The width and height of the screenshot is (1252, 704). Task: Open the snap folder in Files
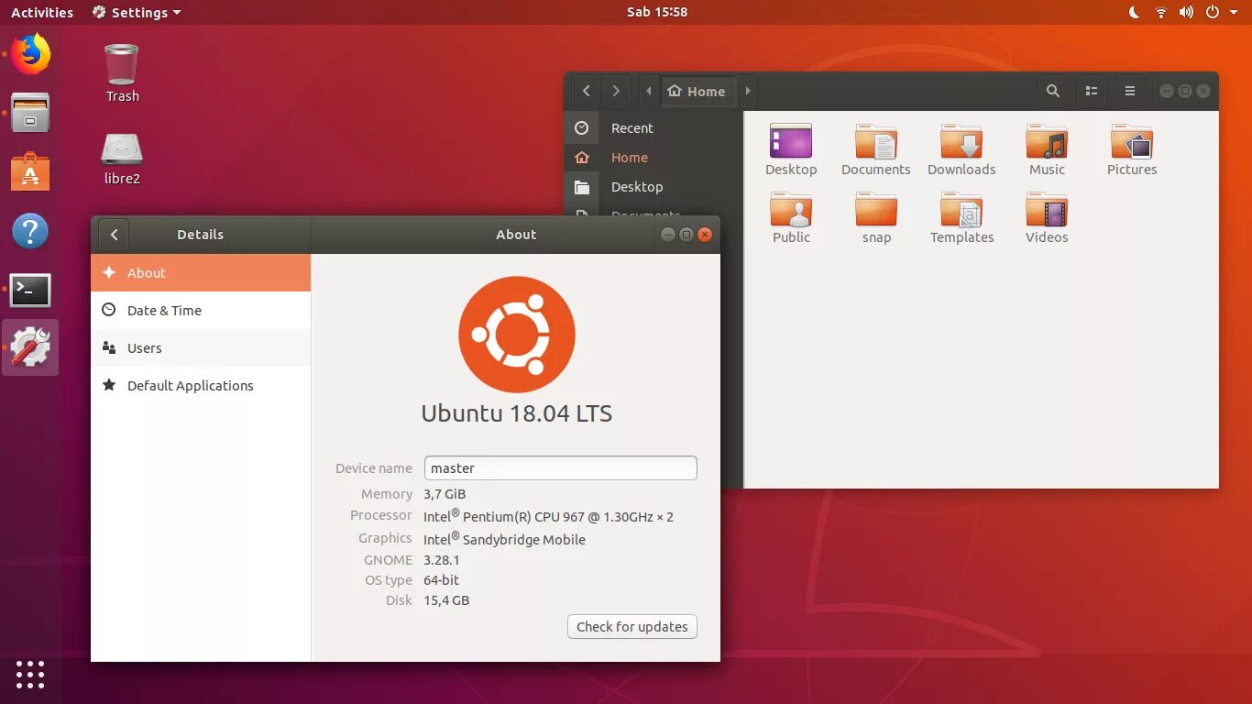coord(876,218)
